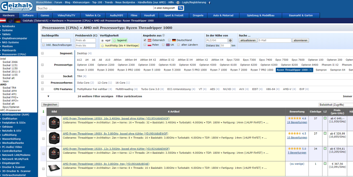Select Sockel TR4 in AMD sidebar list

click(9, 88)
